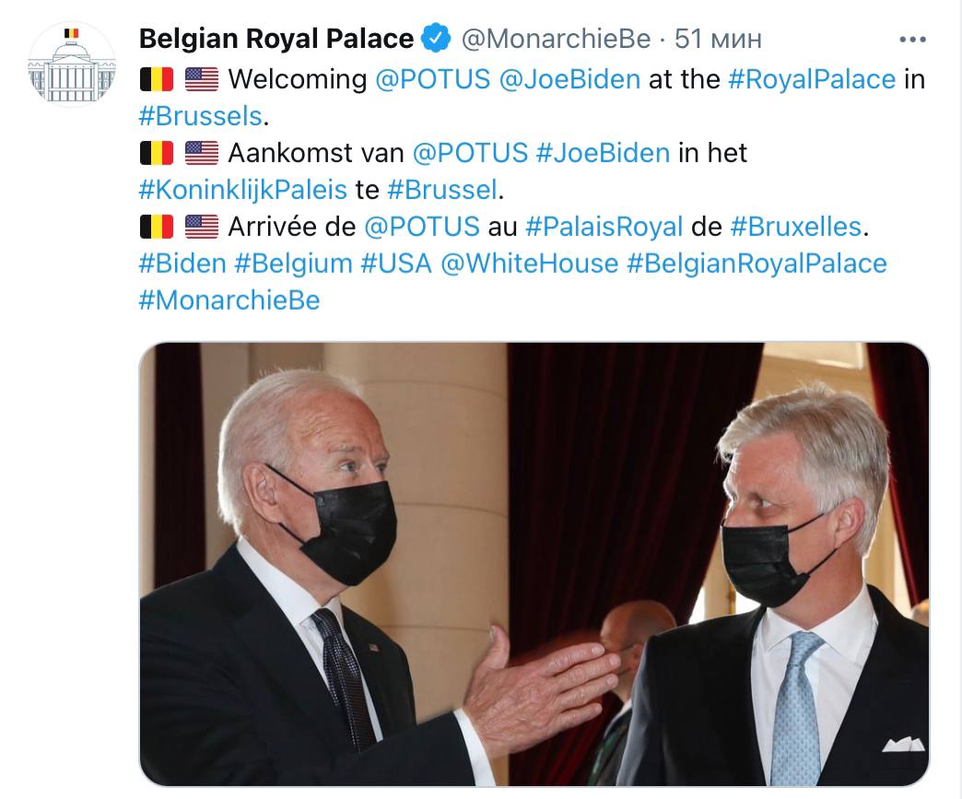Open the #PalaisRoyal hashtag
This screenshot has height=799, width=962.
coord(604,227)
